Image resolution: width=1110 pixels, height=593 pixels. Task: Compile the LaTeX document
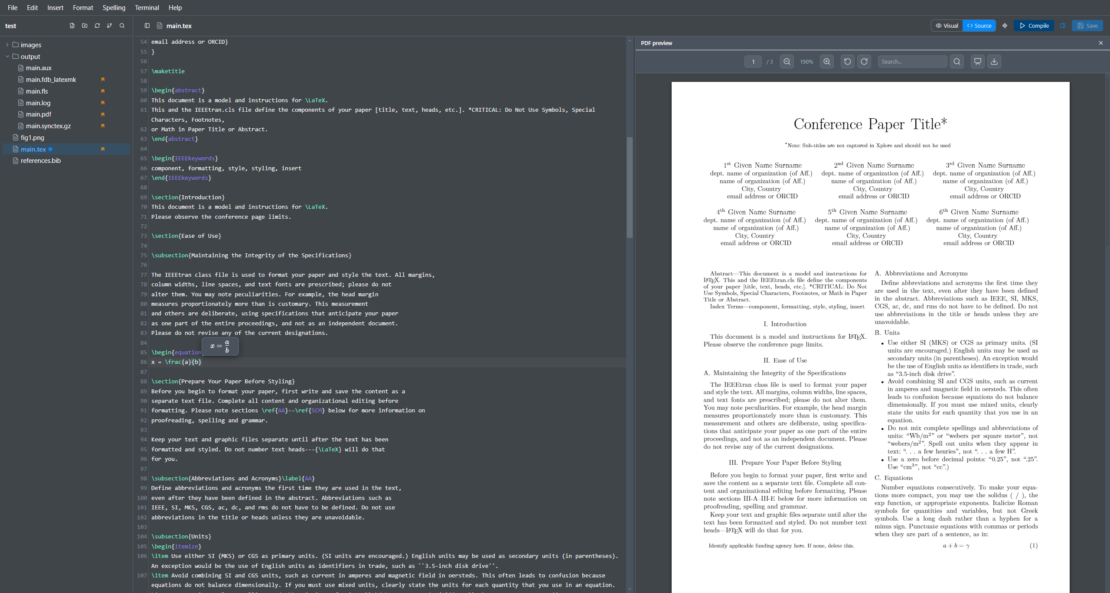(1034, 26)
